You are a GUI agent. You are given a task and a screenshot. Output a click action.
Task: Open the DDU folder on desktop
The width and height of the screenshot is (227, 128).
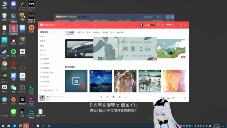pos(4,30)
